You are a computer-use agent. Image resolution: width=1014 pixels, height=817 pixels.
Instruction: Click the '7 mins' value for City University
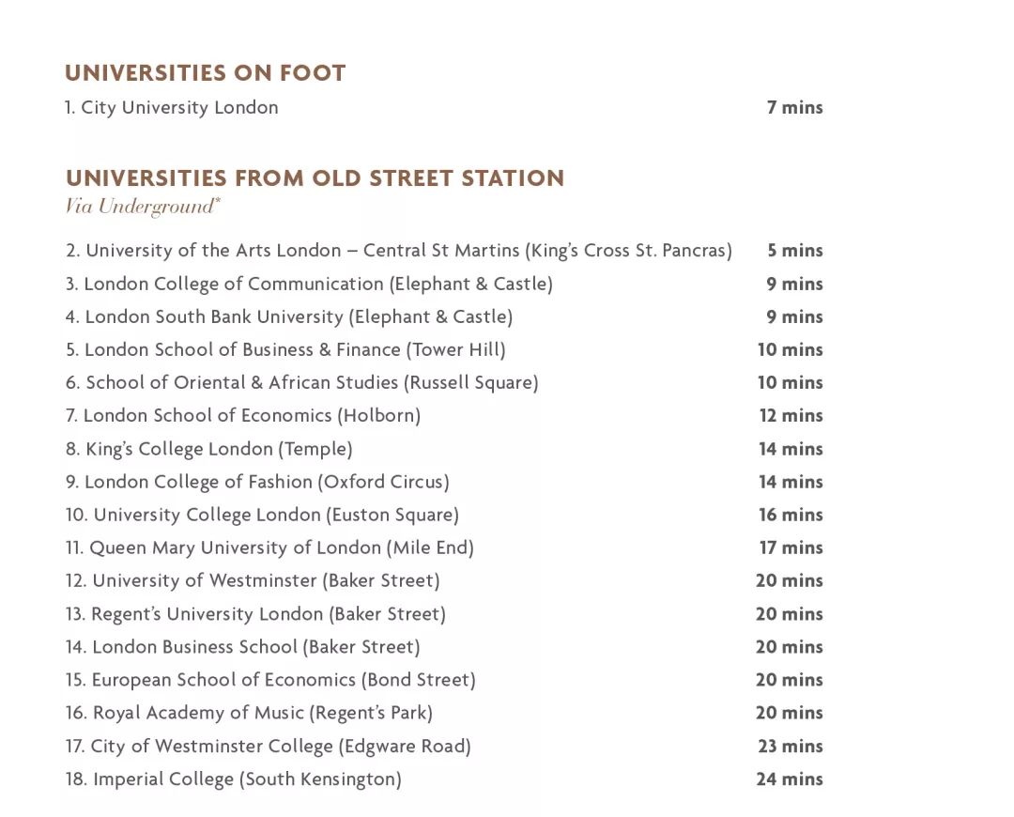tap(795, 107)
